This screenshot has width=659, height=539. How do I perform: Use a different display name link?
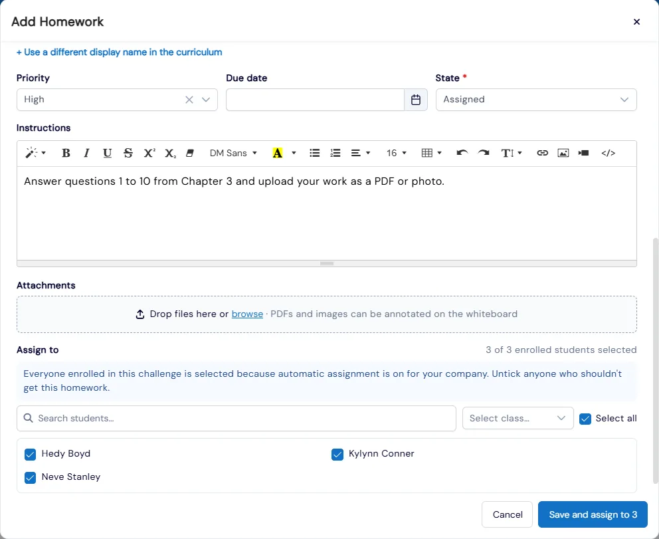point(119,52)
